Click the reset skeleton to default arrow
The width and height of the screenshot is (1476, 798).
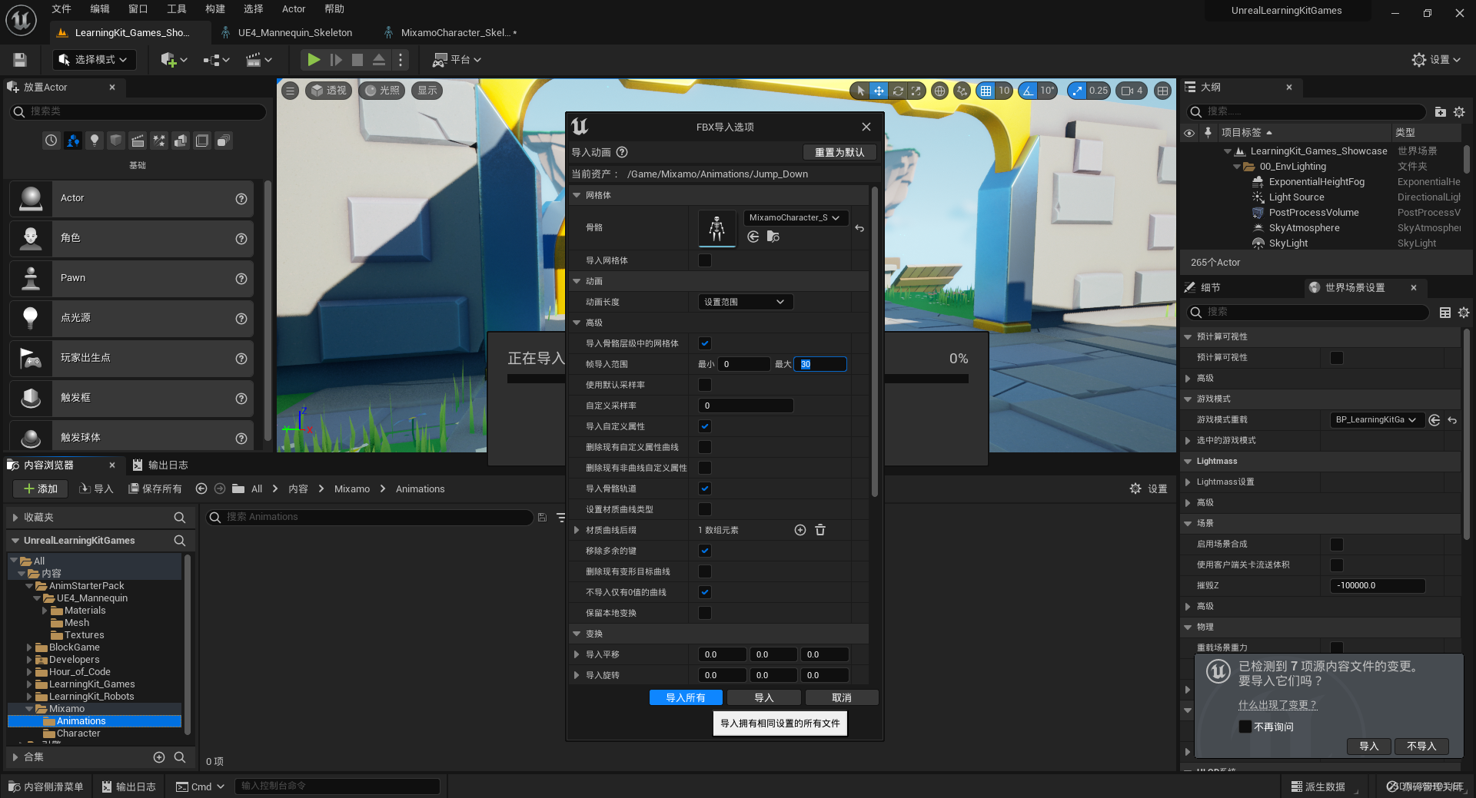859,228
